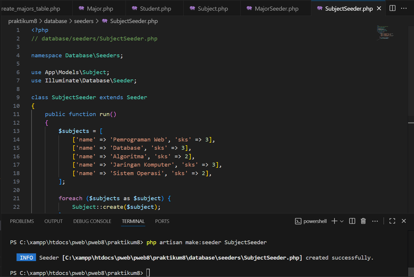This screenshot has width=414, height=277.
Task: Create a new terminal with plus icon
Action: 334,221
